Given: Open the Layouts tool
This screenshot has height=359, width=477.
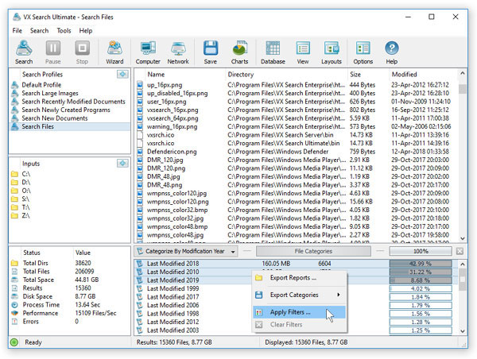Looking at the screenshot, I should [x=332, y=52].
